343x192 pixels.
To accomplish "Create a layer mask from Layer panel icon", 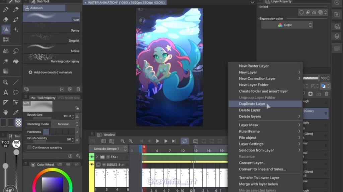I will 311,94.
